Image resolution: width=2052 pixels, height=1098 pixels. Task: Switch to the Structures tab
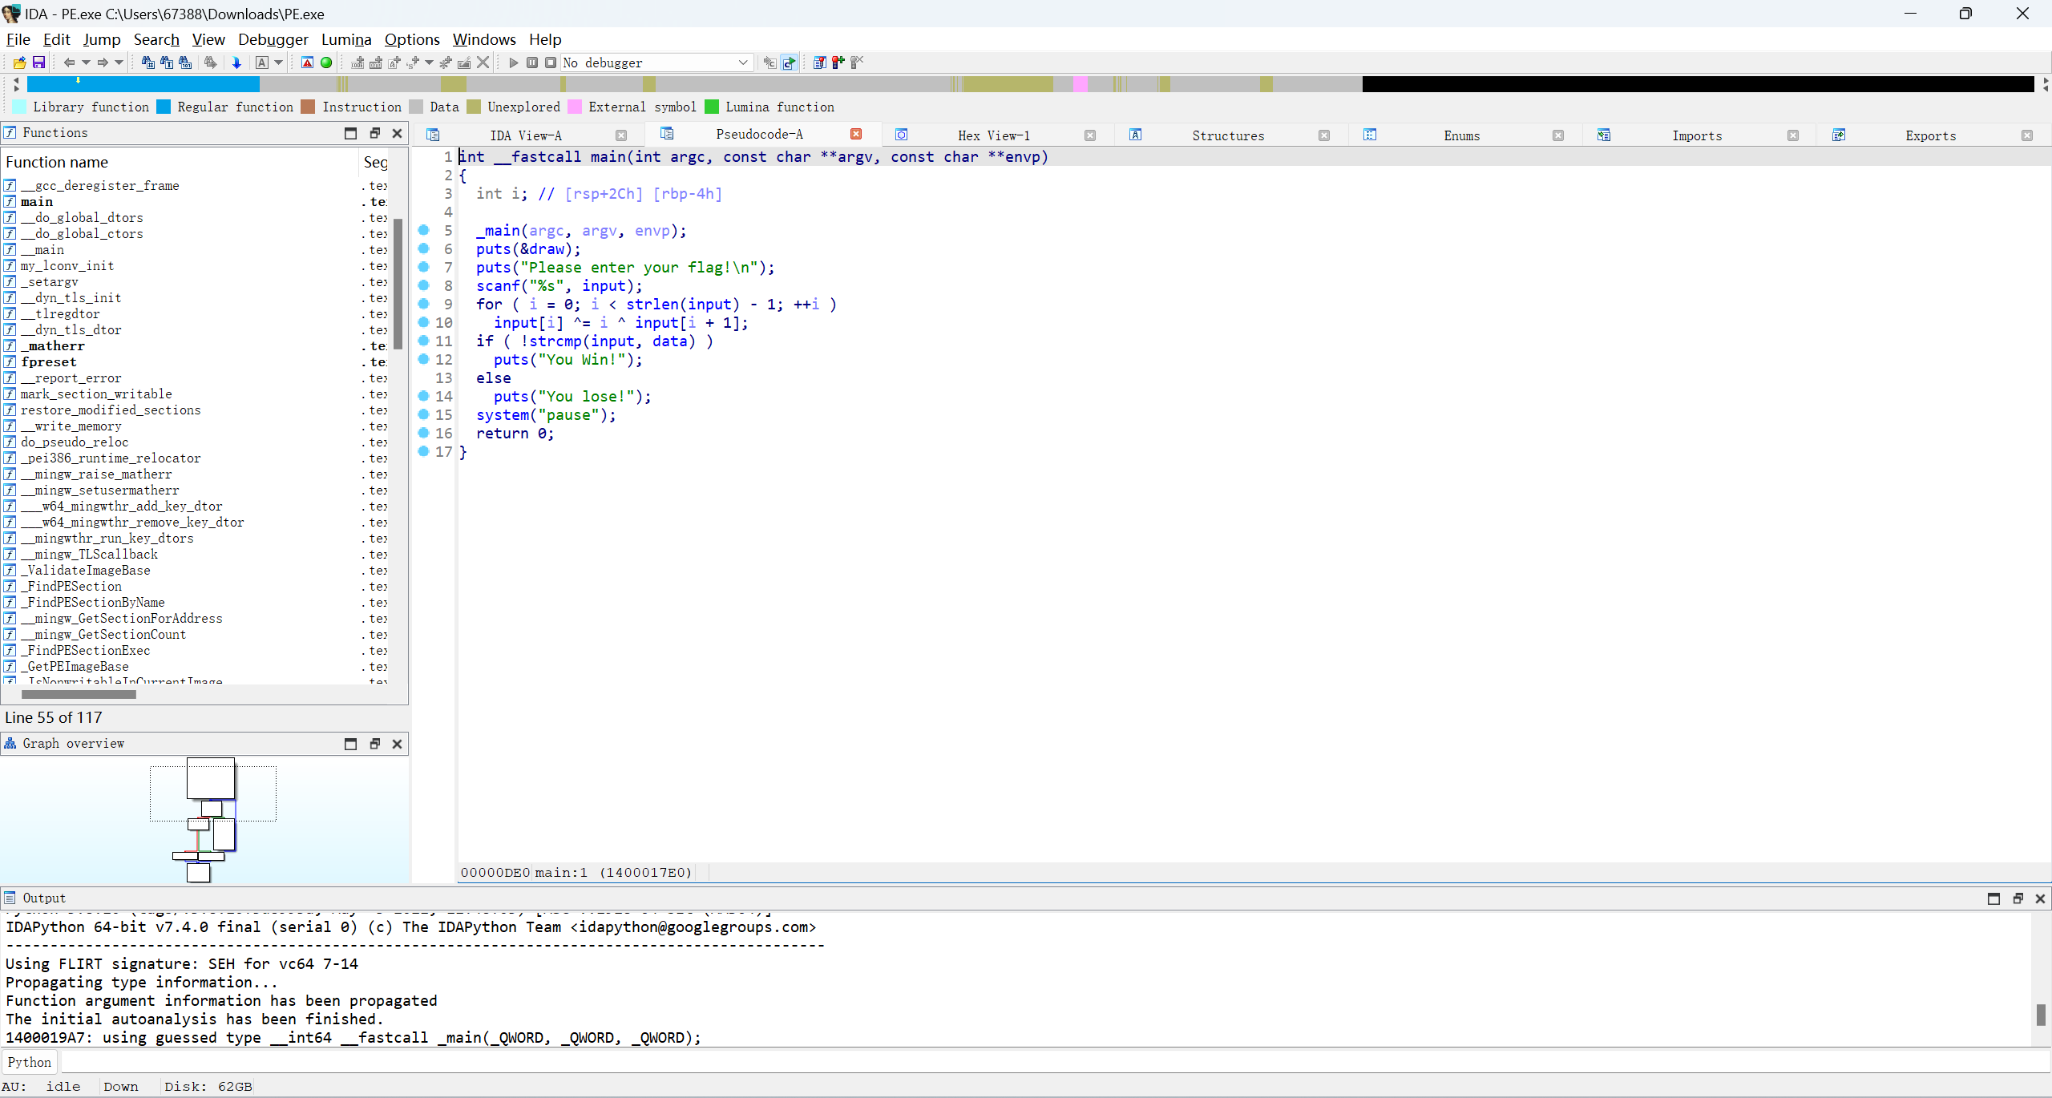[1228, 135]
